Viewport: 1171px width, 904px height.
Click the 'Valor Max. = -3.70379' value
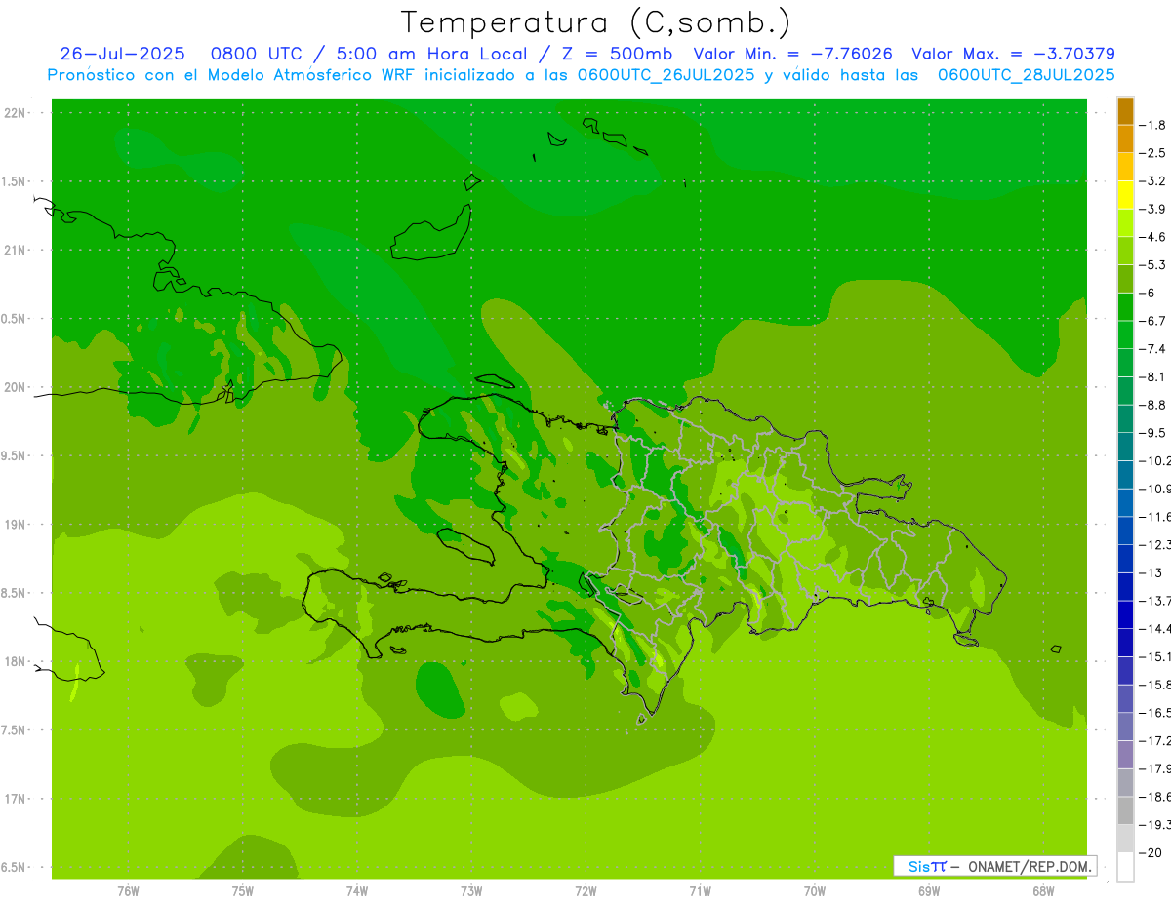coord(1013,54)
